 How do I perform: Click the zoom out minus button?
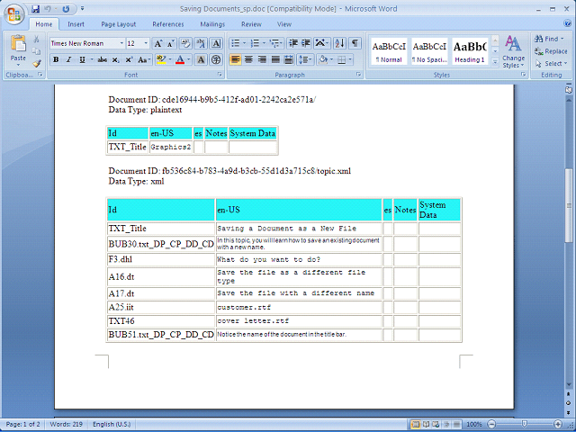pos(492,424)
